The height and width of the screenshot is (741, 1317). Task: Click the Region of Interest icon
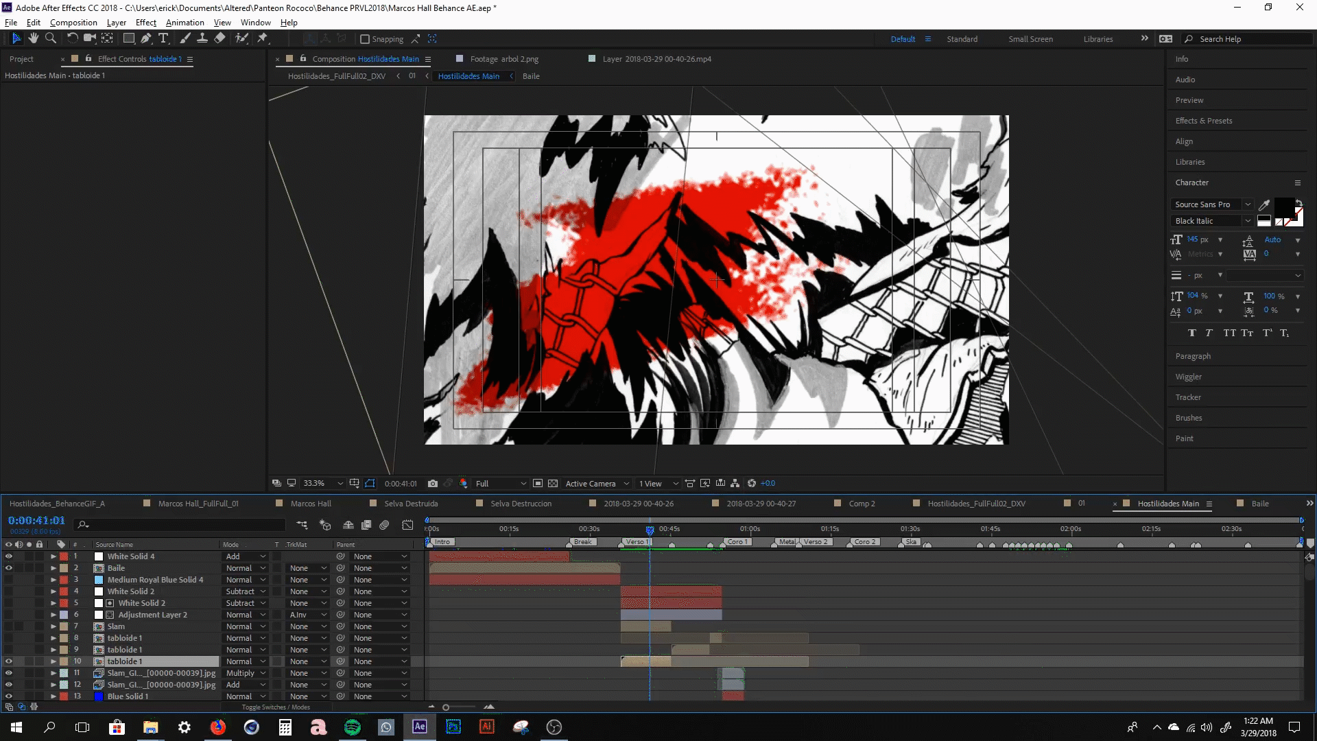click(538, 484)
